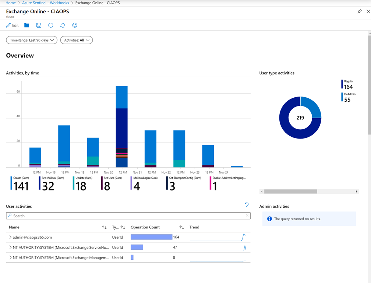Save the workbook with floppy disk icon
This screenshot has height=283, width=371.
(39, 25)
